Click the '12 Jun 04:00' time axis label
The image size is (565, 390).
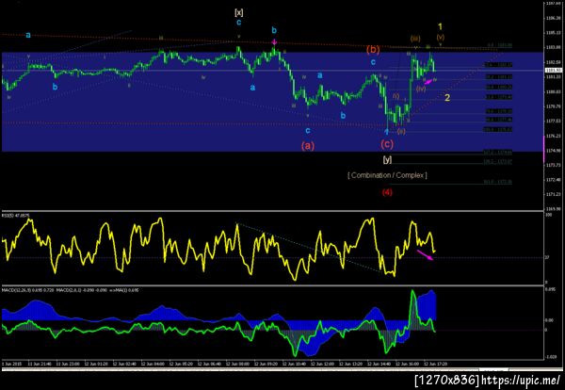click(153, 364)
